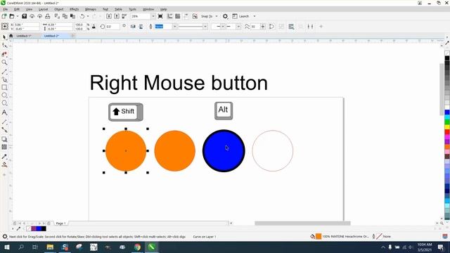Open the line style dropdown
Screen dimensions: 450x253
tap(205, 27)
